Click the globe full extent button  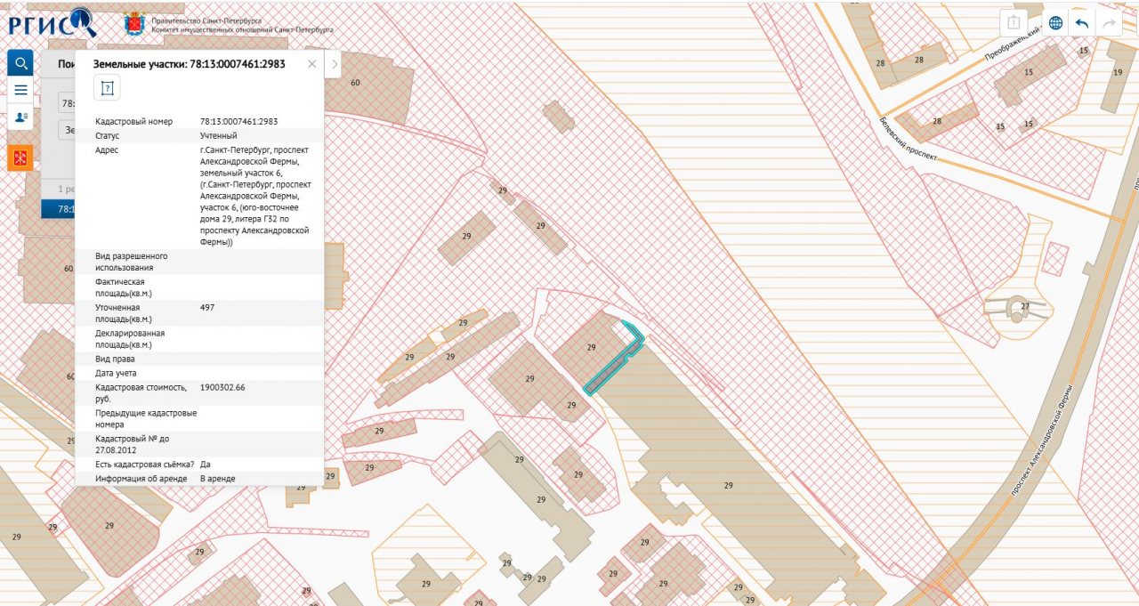click(1055, 23)
